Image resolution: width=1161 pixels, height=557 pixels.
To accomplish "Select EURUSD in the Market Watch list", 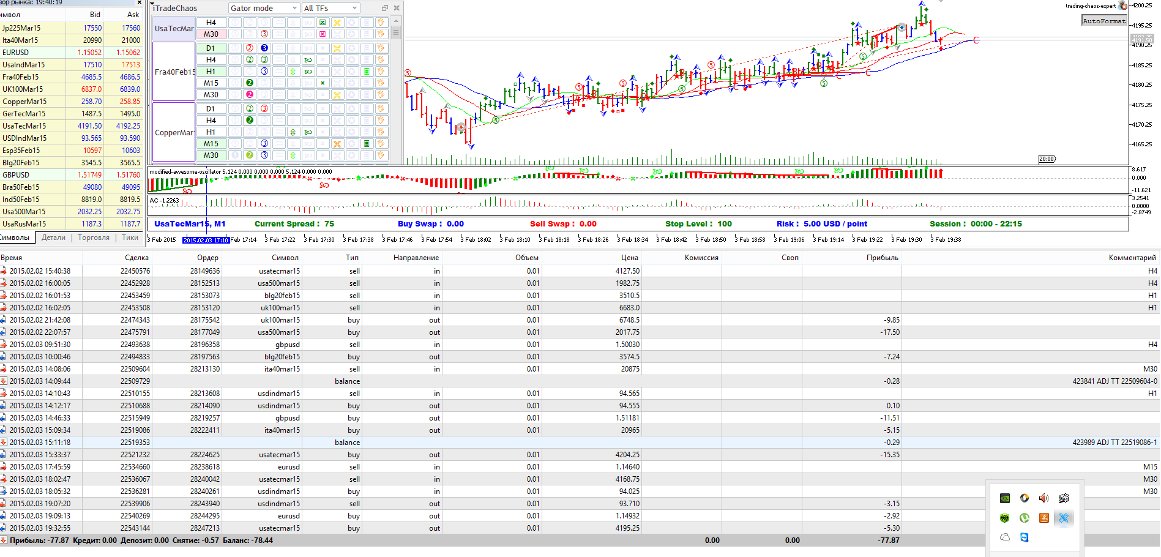I will pyautogui.click(x=72, y=53).
